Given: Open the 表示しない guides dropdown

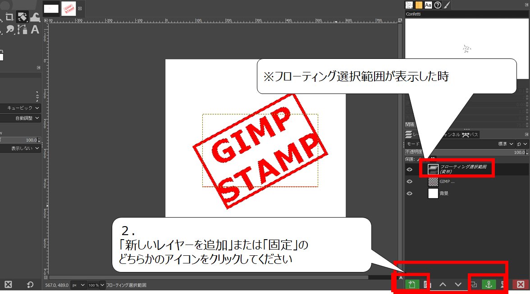Looking at the screenshot, I should [x=20, y=148].
